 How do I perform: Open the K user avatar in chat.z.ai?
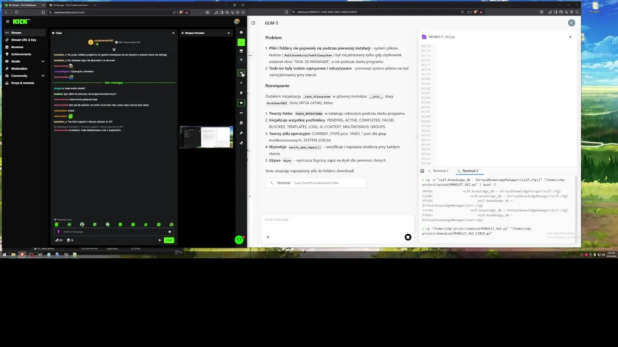point(572,23)
